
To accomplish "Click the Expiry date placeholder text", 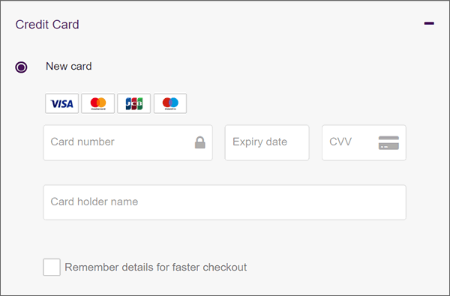I will pyautogui.click(x=259, y=142).
